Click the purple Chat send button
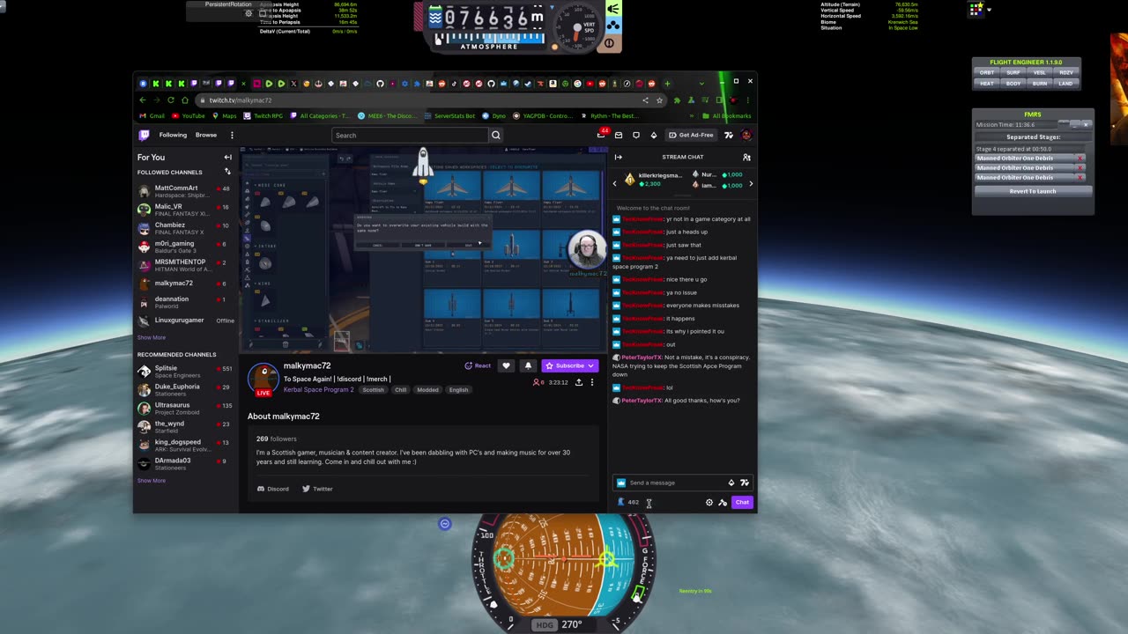The height and width of the screenshot is (634, 1128). (742, 502)
